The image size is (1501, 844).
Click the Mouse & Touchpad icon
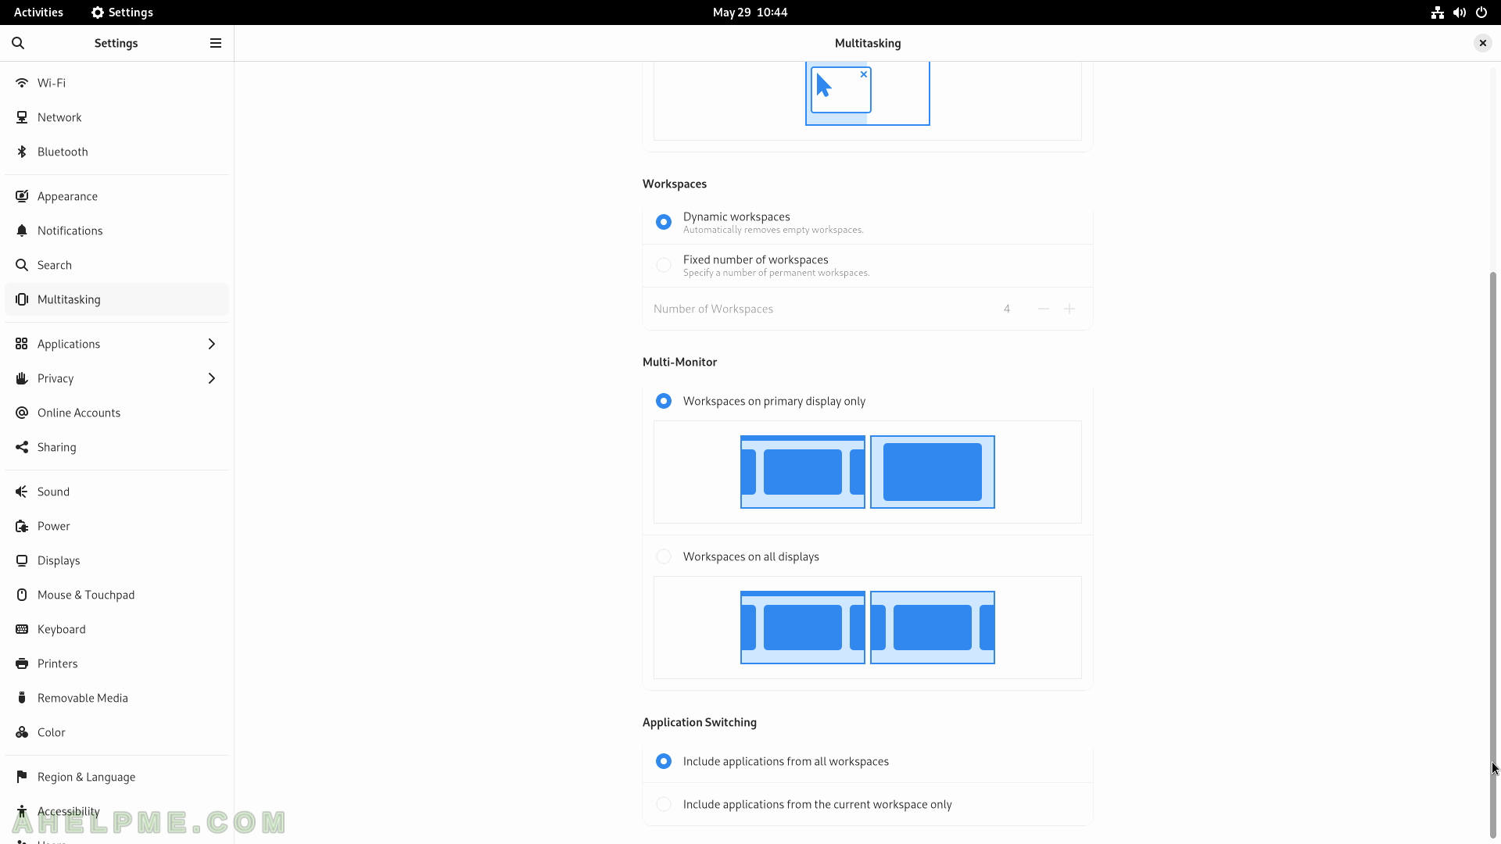[22, 595]
